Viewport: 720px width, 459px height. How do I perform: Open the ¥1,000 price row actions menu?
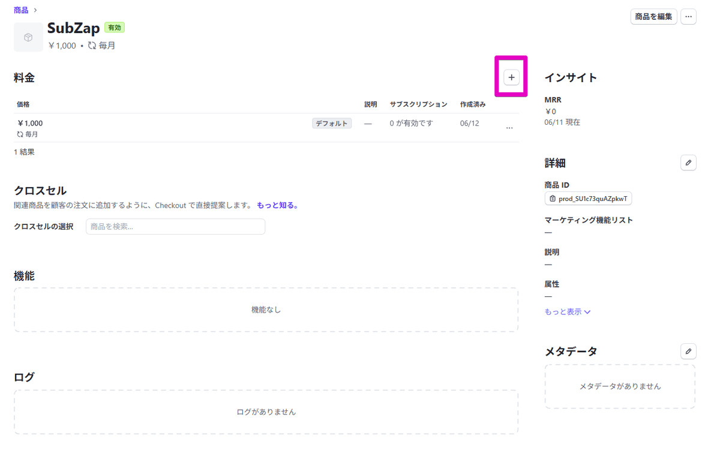(509, 128)
